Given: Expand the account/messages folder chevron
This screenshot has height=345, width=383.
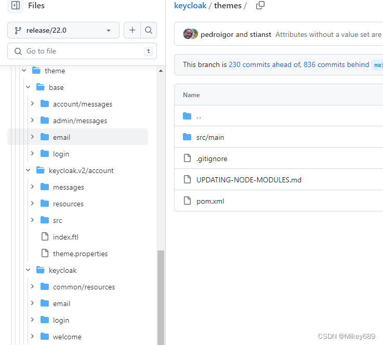Looking at the screenshot, I should [x=32, y=104].
